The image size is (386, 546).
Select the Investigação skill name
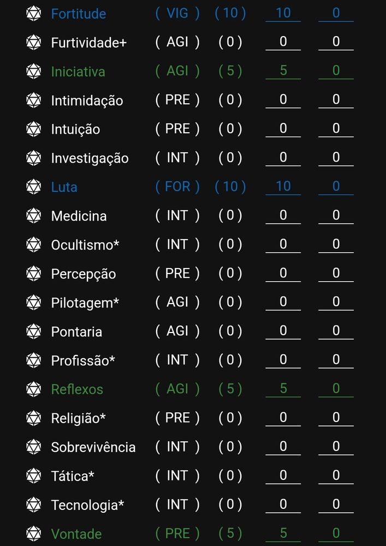pos(90,158)
